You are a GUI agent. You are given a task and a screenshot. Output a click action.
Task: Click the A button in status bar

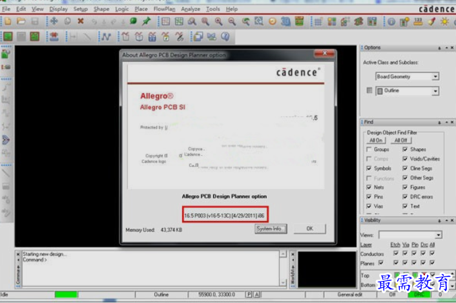pyautogui.click(x=257, y=295)
